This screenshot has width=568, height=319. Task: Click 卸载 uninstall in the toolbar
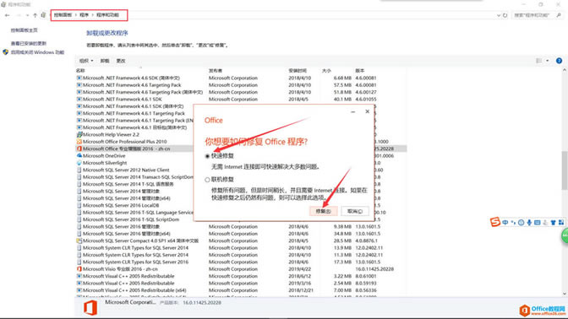coord(105,61)
